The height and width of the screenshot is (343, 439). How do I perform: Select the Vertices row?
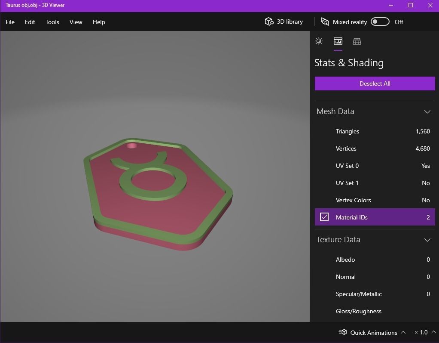pos(375,148)
